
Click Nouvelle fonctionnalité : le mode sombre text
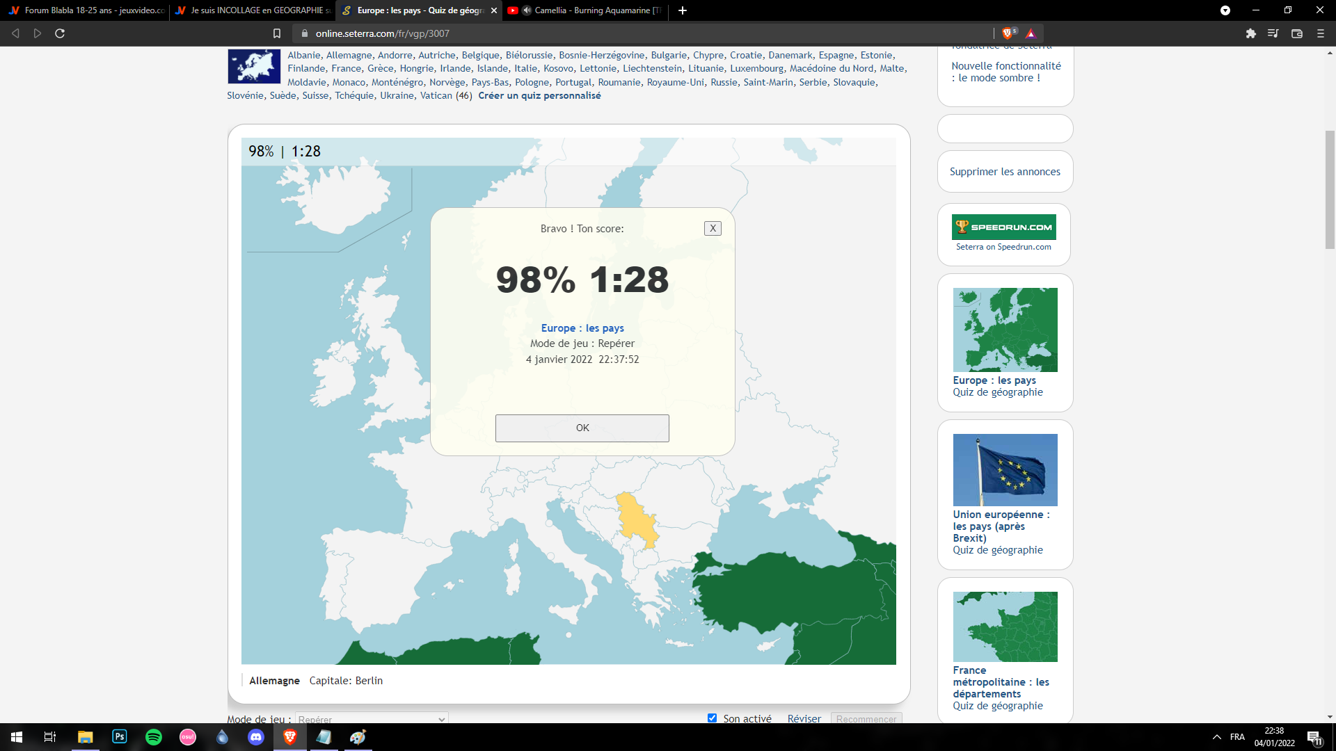coord(1006,72)
